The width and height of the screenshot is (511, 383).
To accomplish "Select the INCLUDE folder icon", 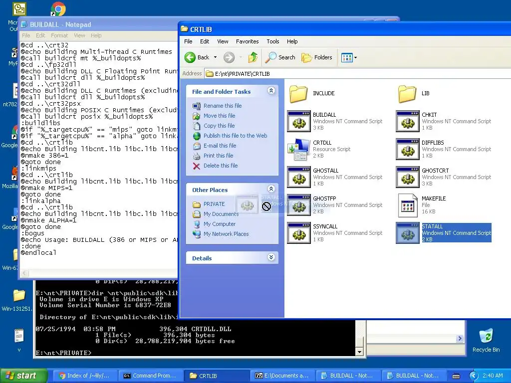I will 298,94.
